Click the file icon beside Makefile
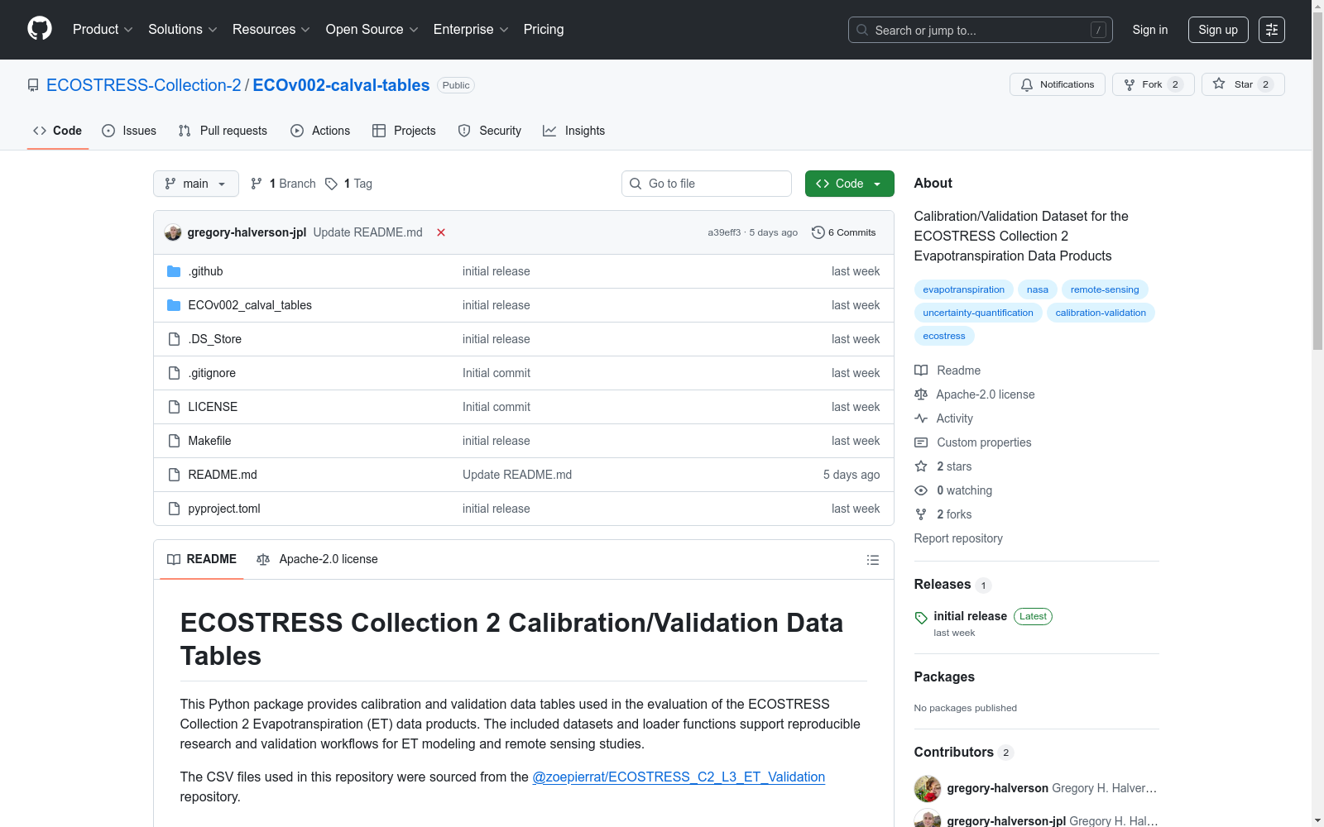Image resolution: width=1324 pixels, height=827 pixels. 174,441
